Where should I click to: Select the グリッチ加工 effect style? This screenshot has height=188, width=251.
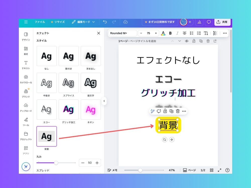pos(69,110)
